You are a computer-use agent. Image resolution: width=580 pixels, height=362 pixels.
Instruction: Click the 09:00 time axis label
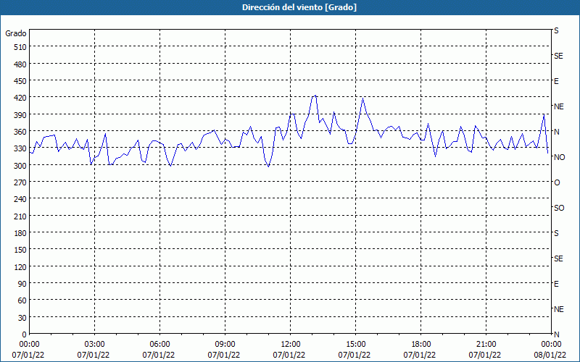click(x=225, y=345)
